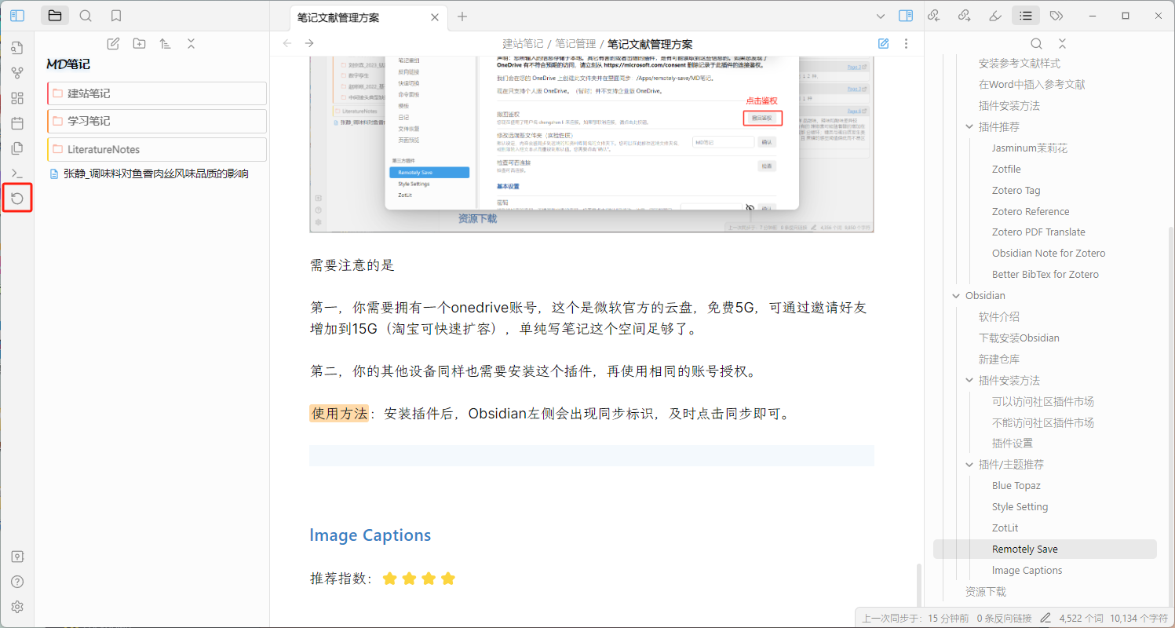Change file explorer sort order

165,44
